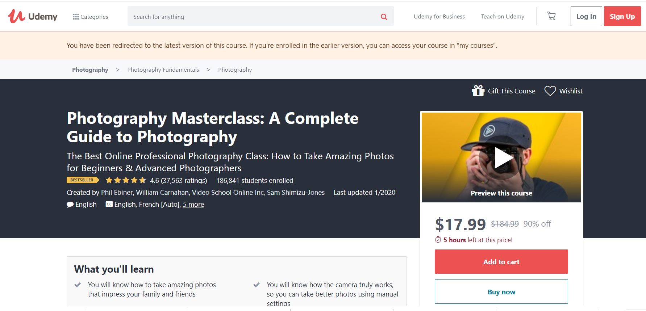Click the Wishlist heart icon
646x311 pixels.
pos(550,91)
